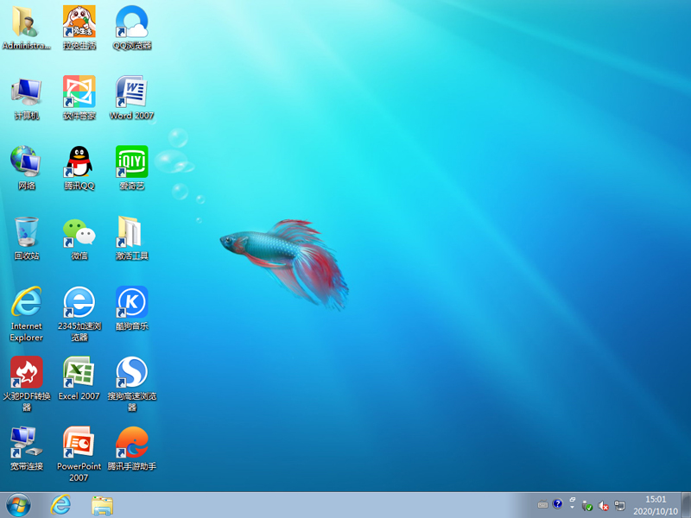Select the WeChat desktop icon
This screenshot has width=691, height=518.
[x=79, y=233]
